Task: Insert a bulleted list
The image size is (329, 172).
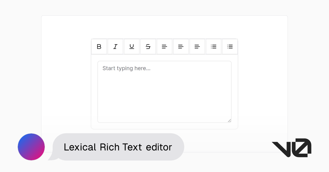Action: pyautogui.click(x=213, y=46)
